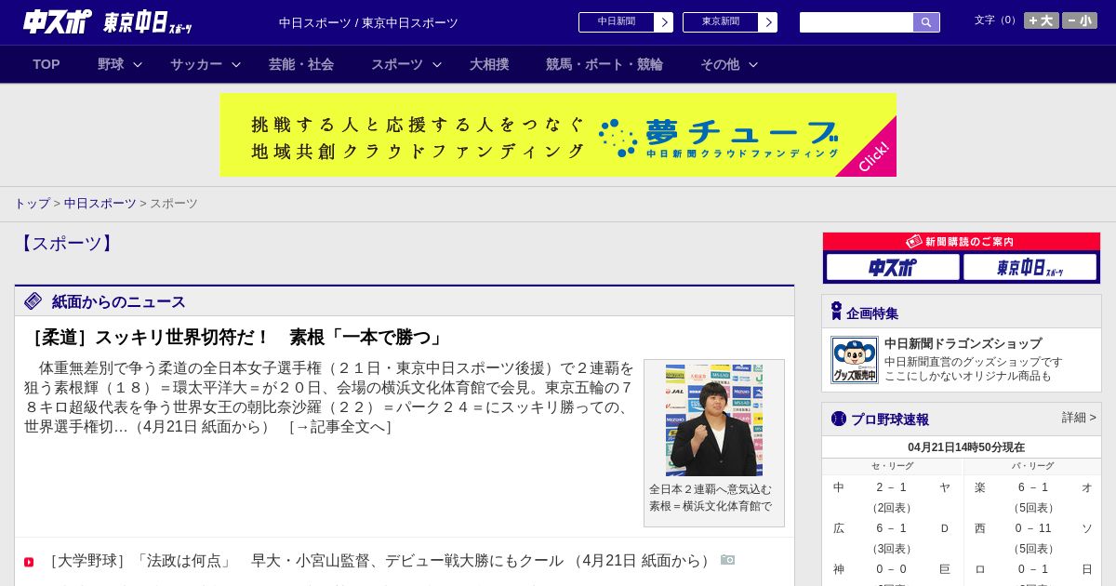This screenshot has width=1116, height=586.
Task: Click 詳細 > link in プロ野球速報
Action: (1079, 418)
